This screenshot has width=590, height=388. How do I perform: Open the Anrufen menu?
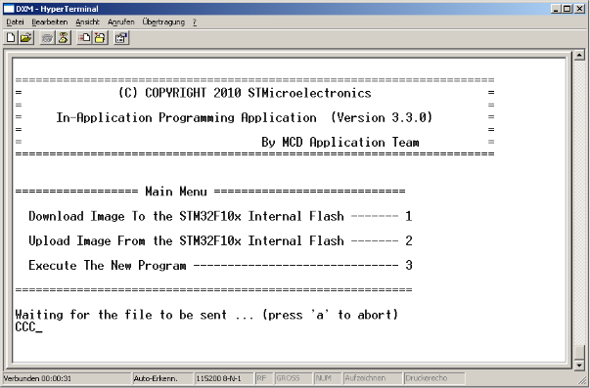coord(120,22)
